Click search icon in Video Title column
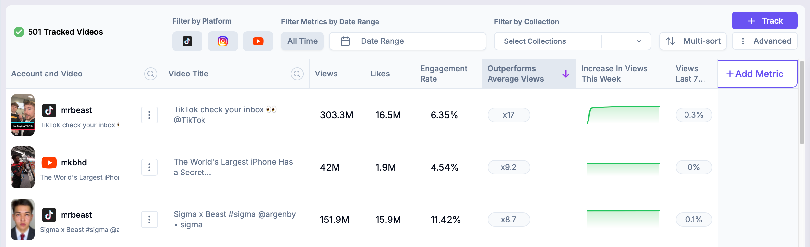Image resolution: width=810 pixels, height=247 pixels. coord(297,74)
